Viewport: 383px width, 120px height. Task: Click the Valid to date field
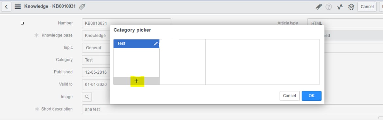(x=96, y=84)
